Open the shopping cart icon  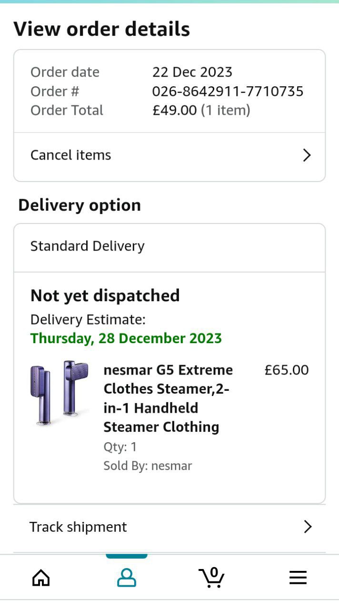211,577
